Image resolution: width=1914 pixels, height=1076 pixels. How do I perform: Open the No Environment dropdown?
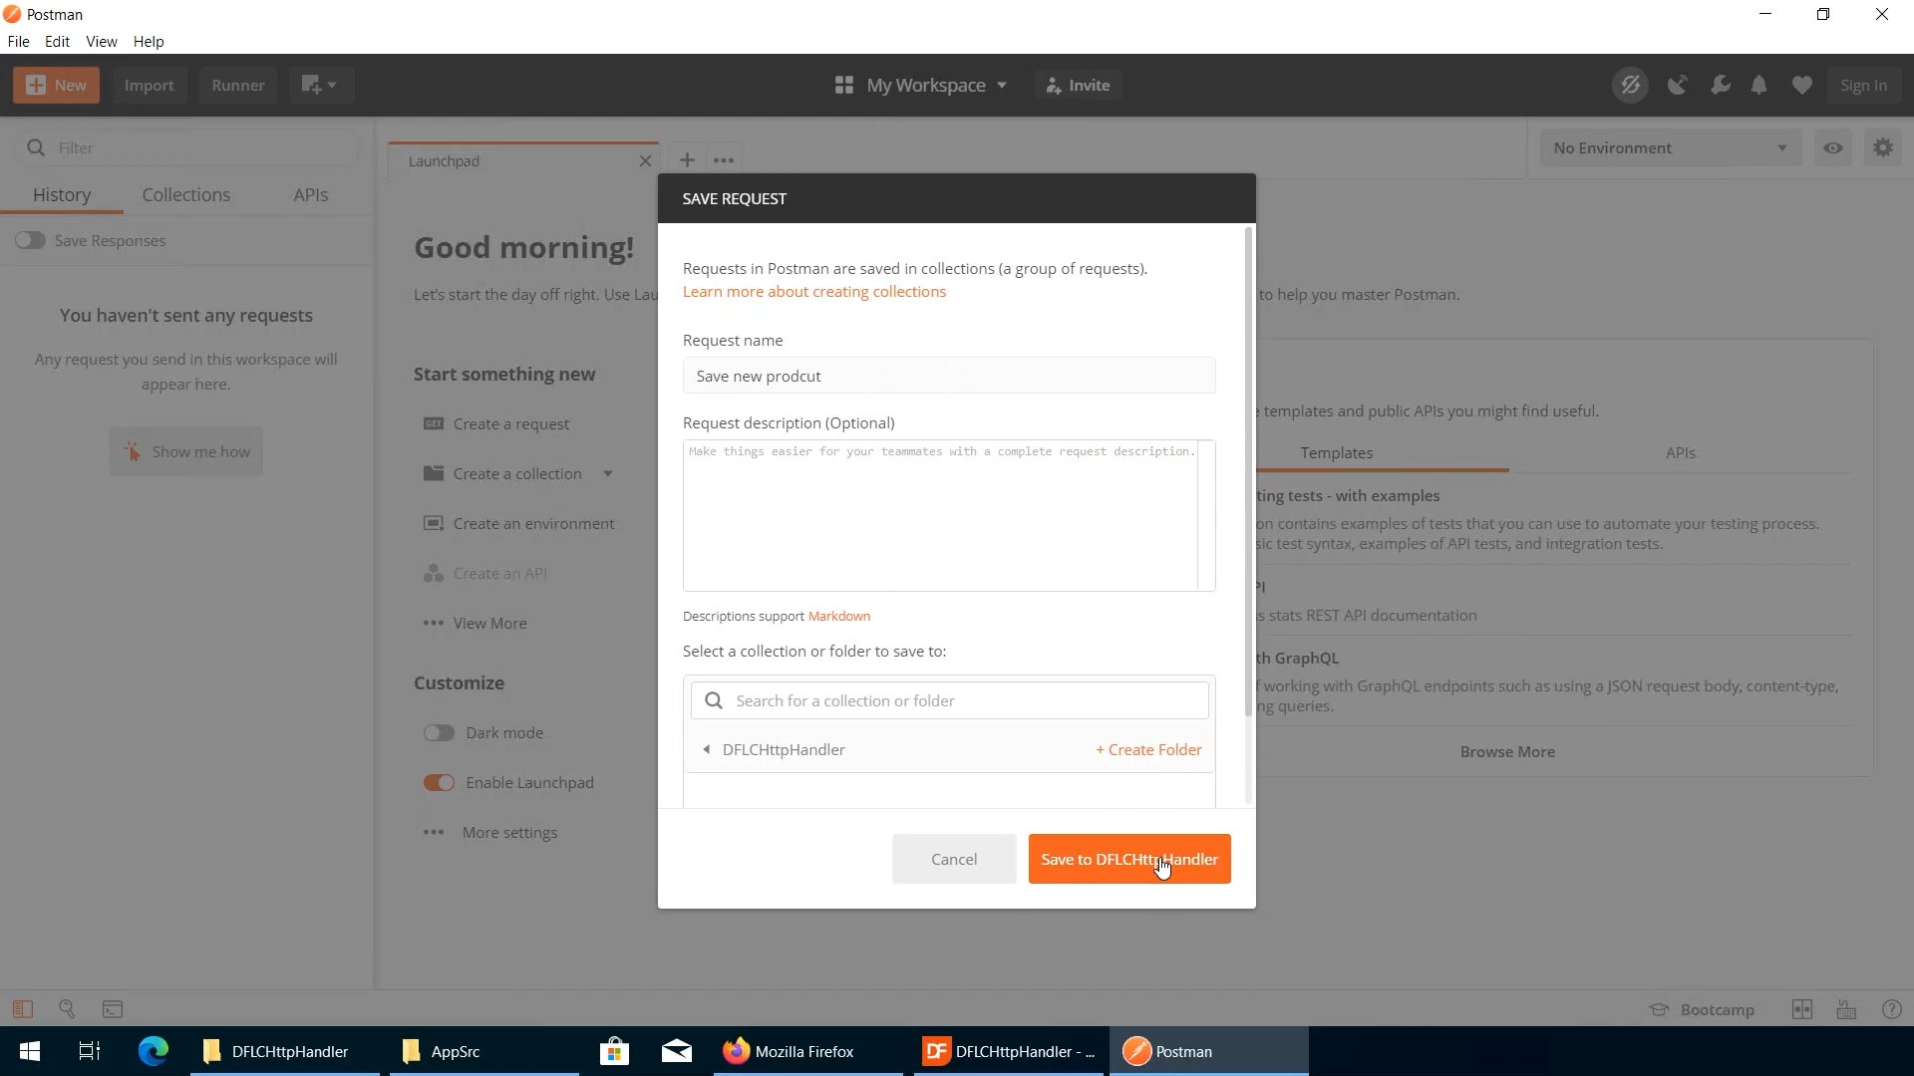[x=1670, y=148]
